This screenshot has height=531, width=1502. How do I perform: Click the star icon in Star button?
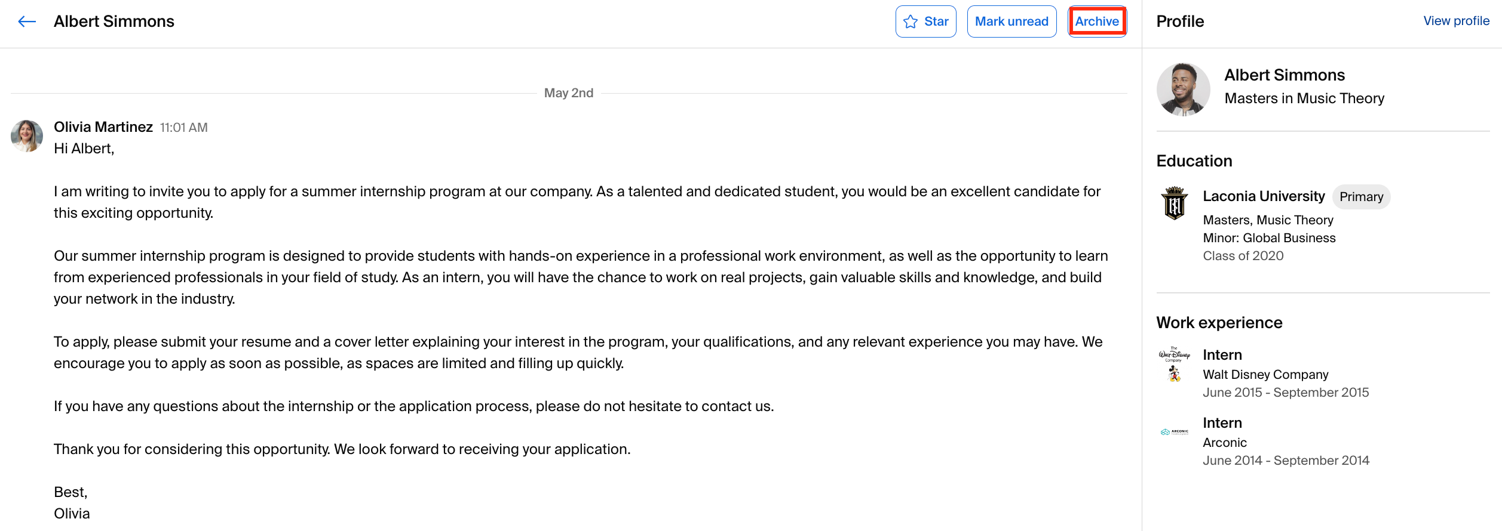pyautogui.click(x=911, y=22)
